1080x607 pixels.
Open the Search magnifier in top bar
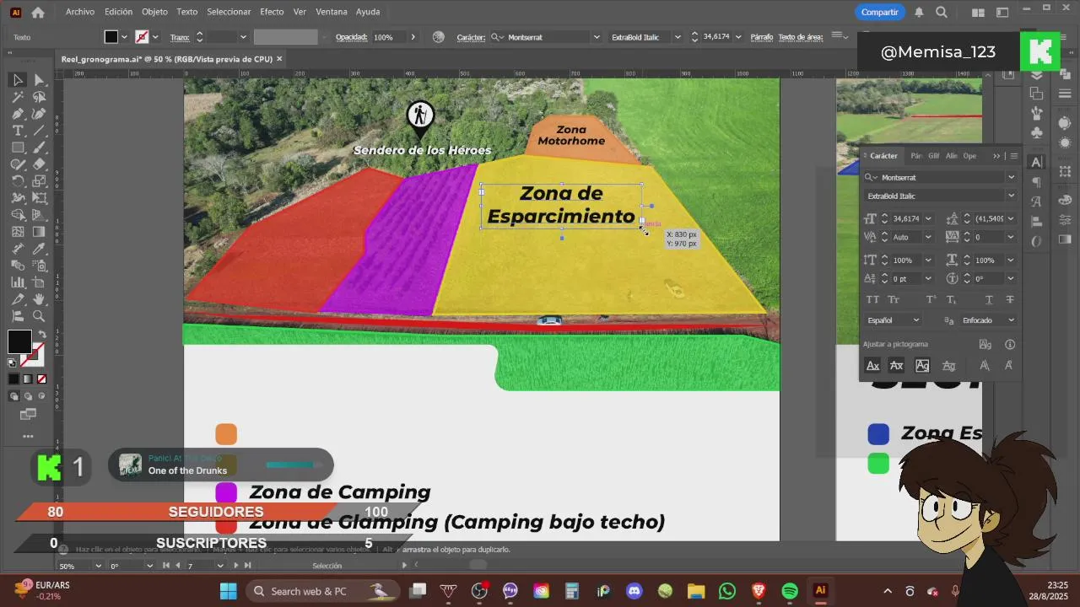click(942, 12)
